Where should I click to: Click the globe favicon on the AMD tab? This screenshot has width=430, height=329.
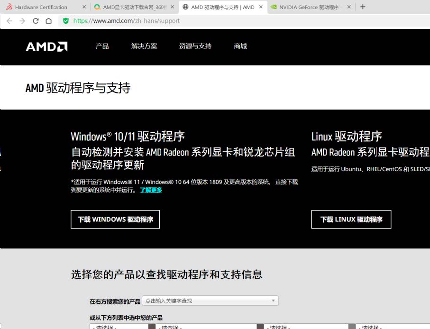(186, 7)
